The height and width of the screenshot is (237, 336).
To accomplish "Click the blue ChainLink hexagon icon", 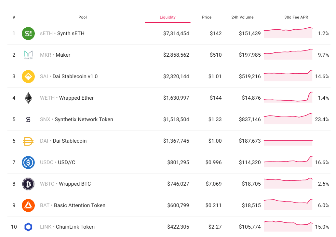I will (x=28, y=227).
